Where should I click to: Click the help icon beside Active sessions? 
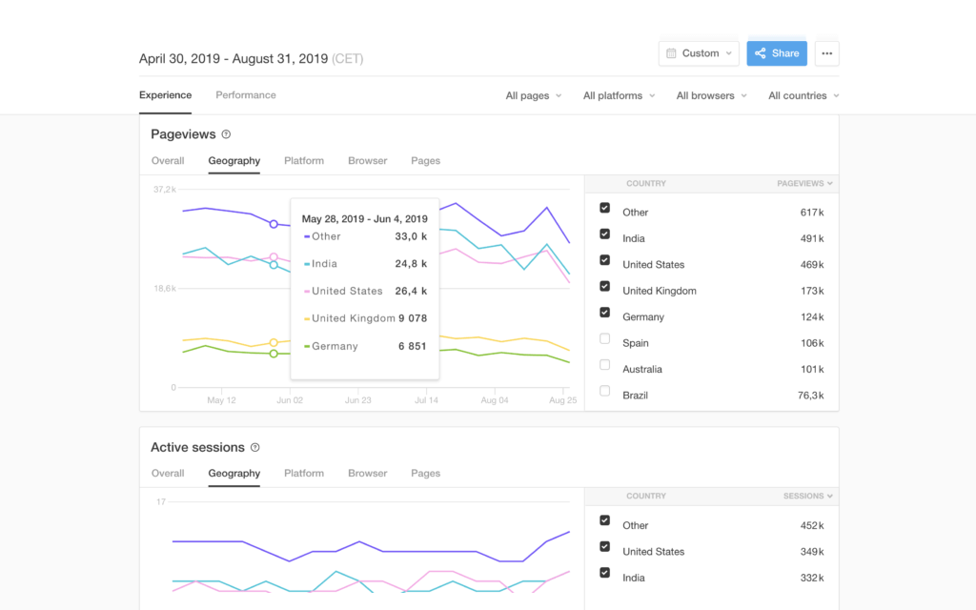click(254, 448)
